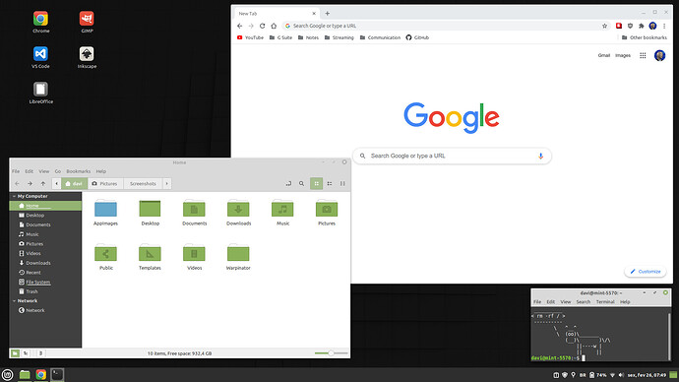Image resolution: width=679 pixels, height=382 pixels.
Task: Open a new Chrome tab
Action: [328, 14]
